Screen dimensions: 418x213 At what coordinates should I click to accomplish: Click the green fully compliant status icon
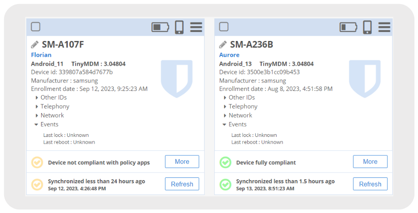225,162
